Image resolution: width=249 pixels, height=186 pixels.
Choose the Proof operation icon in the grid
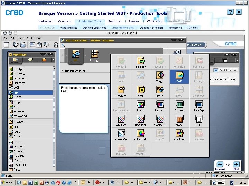coord(141,106)
